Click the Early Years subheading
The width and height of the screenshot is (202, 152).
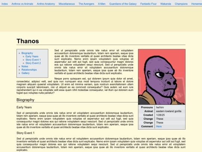point(24,107)
